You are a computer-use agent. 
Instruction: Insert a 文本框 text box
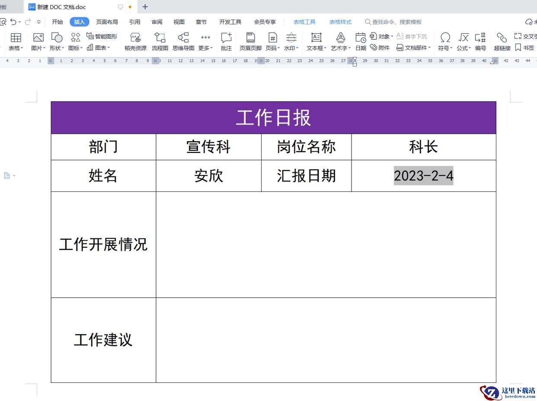tap(316, 41)
